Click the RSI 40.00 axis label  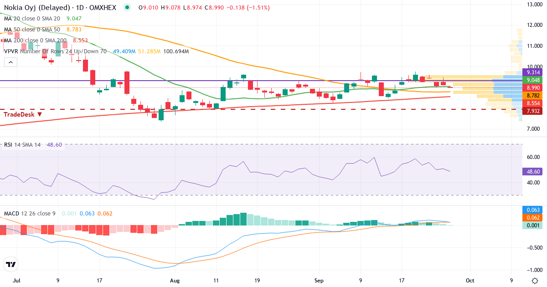point(532,183)
